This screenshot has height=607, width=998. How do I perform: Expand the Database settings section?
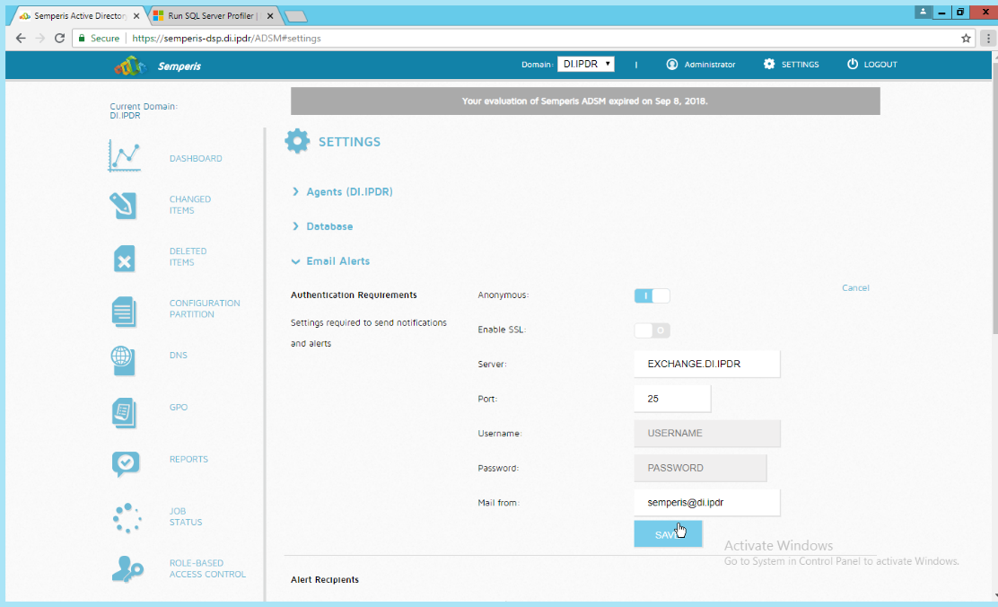(x=328, y=226)
